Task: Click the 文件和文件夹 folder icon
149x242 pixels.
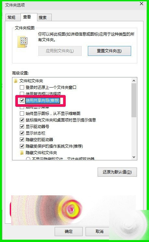Action: click(16, 81)
